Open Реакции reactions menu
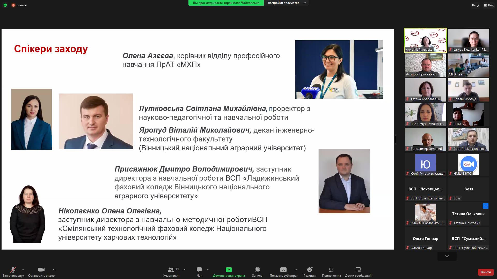 tap(310, 272)
